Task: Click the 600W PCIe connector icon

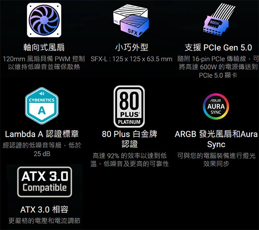Action: click(x=219, y=20)
